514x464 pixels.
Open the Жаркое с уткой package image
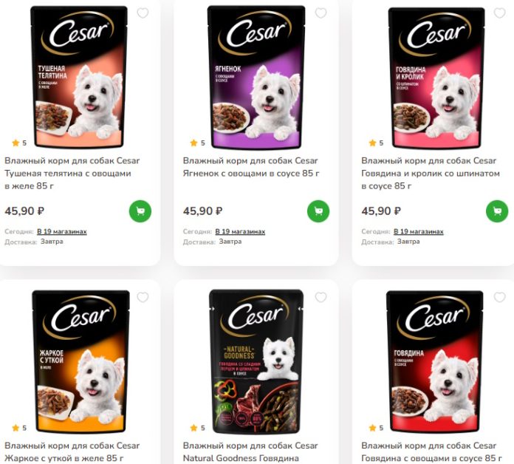(81, 361)
